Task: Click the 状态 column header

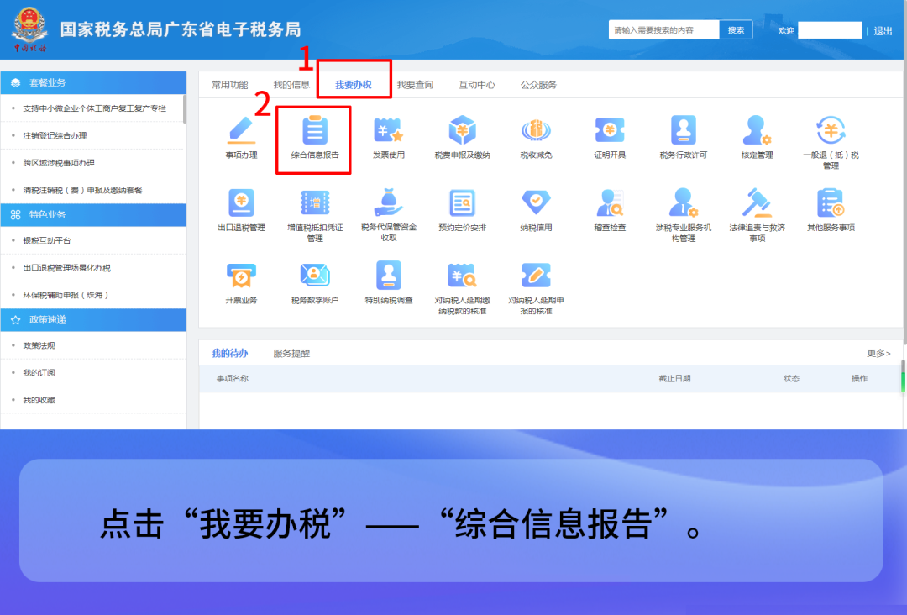Action: coord(791,378)
